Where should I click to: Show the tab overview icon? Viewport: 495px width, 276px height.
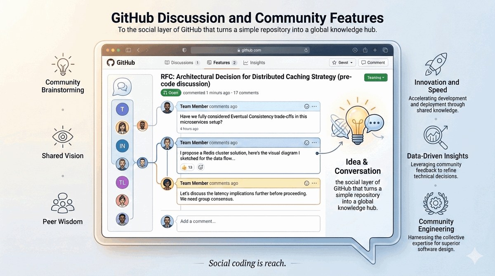(385, 50)
